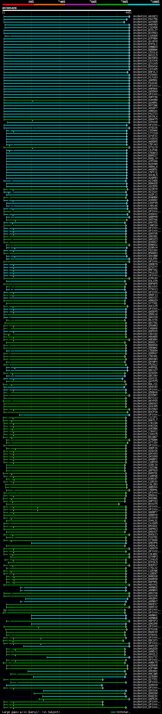This screenshot has width=162, height=714.
Task: Click UniRef100_P42733 label
Action: [145, 114]
